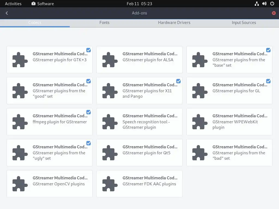Select "GStreamer plugins from the "bad" set" text
The height and width of the screenshot is (209, 279).
tap(239, 155)
